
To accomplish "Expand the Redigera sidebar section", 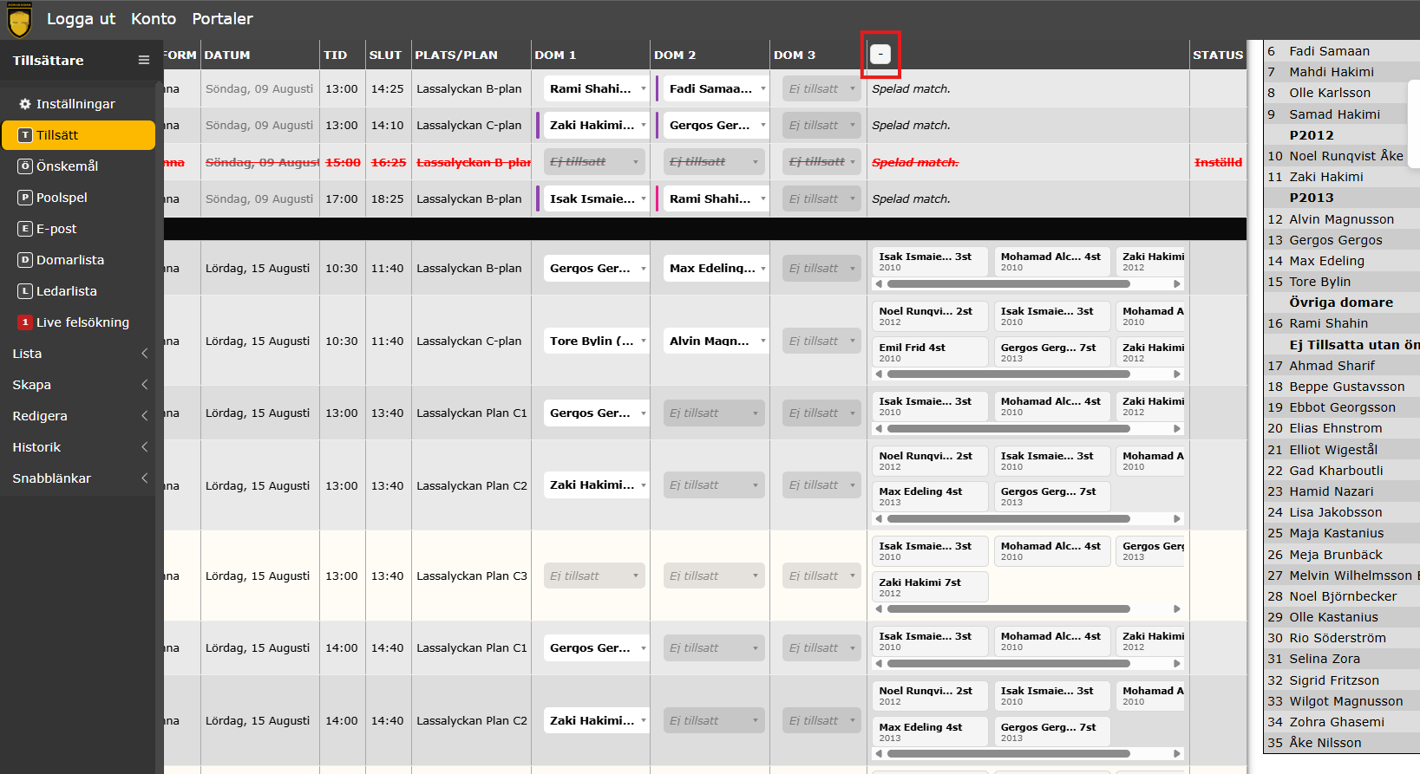I will [x=78, y=416].
